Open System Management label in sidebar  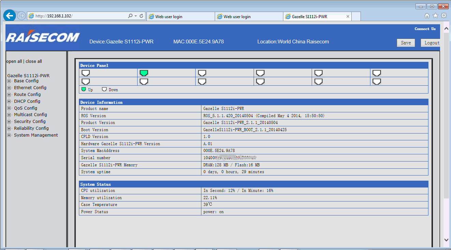pos(36,135)
